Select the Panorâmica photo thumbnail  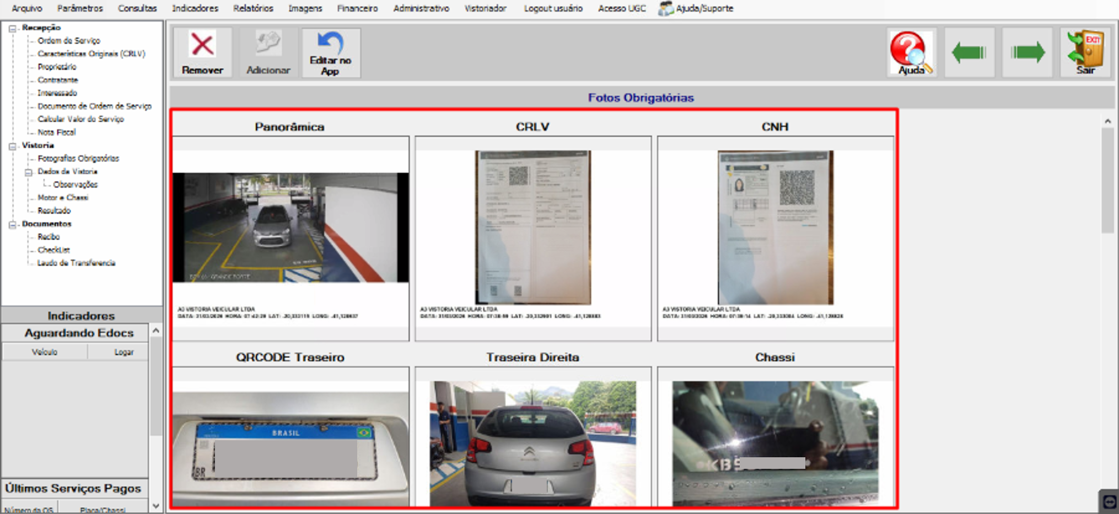[290, 228]
